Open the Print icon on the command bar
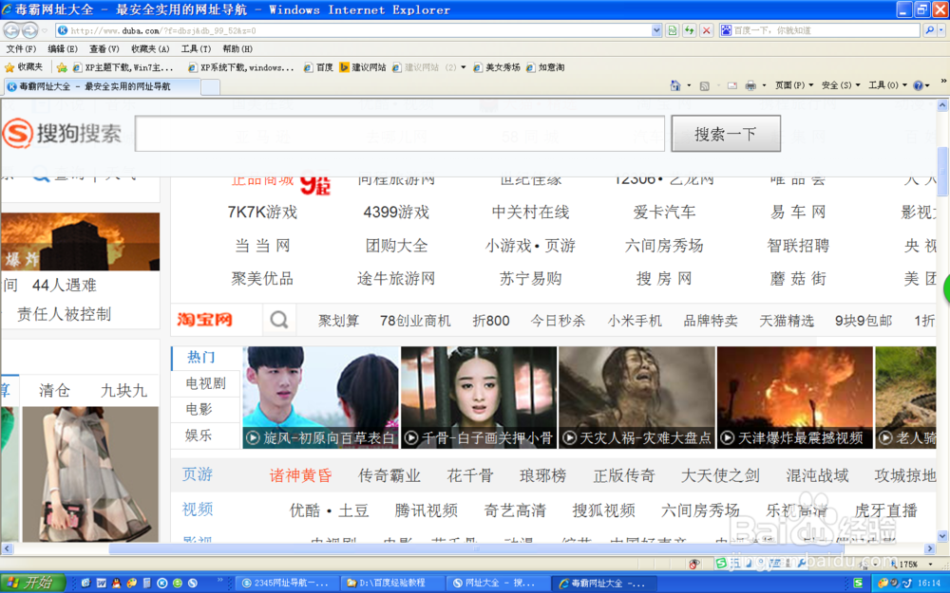This screenshot has width=950, height=593. (x=750, y=85)
